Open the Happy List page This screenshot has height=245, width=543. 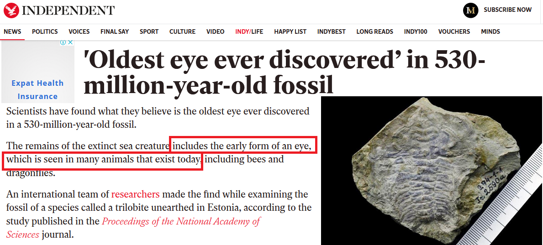(x=290, y=31)
